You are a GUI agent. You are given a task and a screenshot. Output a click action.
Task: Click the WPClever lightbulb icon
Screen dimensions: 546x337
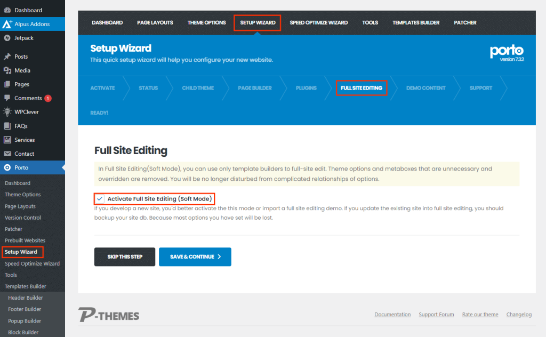pyautogui.click(x=7, y=112)
